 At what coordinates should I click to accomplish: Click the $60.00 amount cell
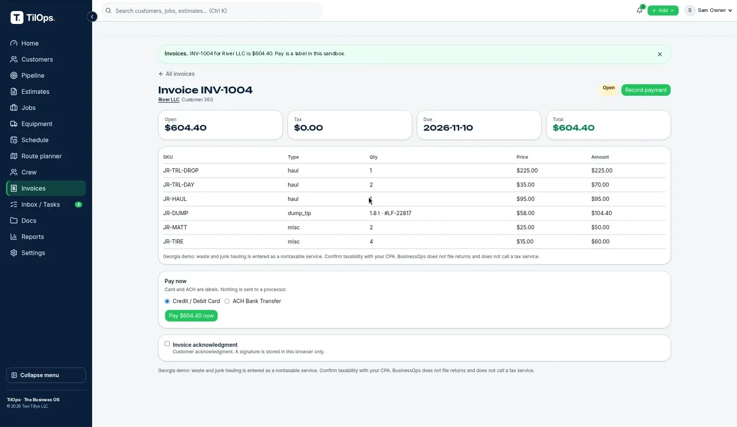[600, 242]
